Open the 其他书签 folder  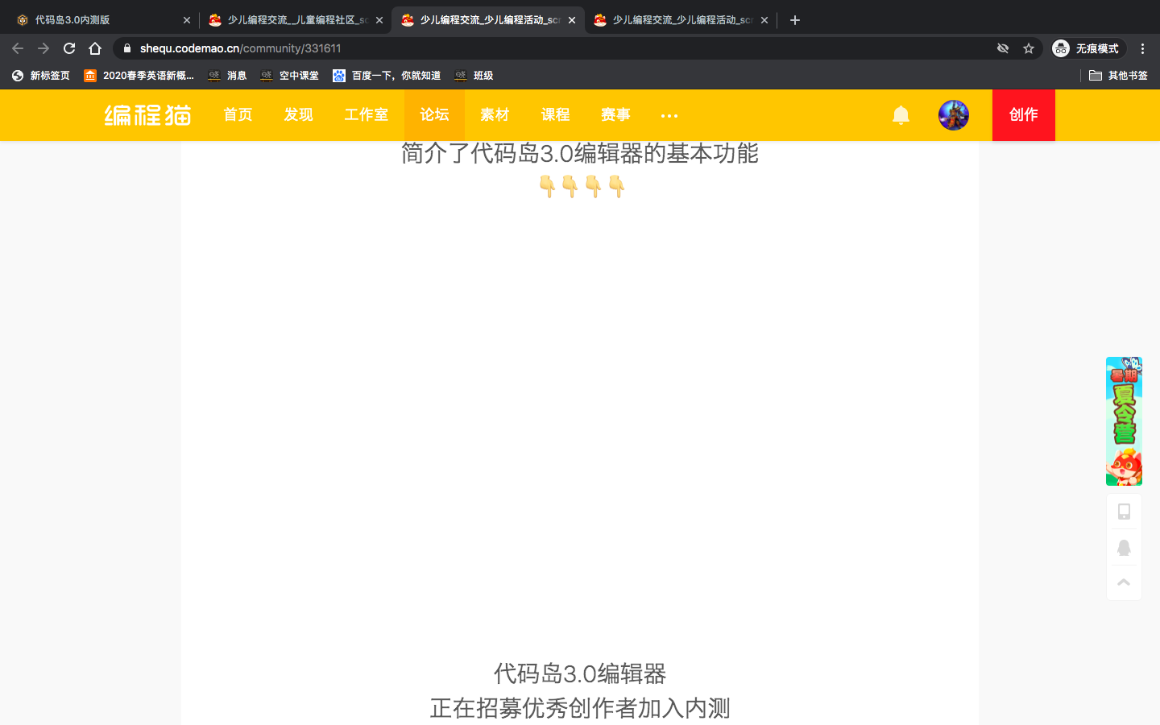(1118, 76)
